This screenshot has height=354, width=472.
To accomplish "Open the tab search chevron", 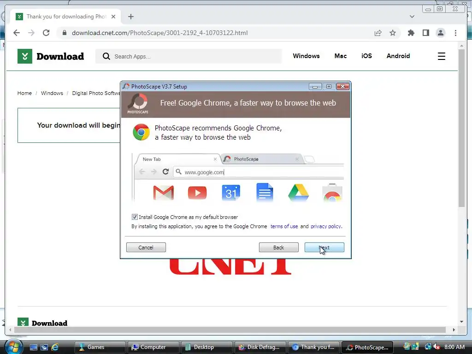I will coord(412,17).
